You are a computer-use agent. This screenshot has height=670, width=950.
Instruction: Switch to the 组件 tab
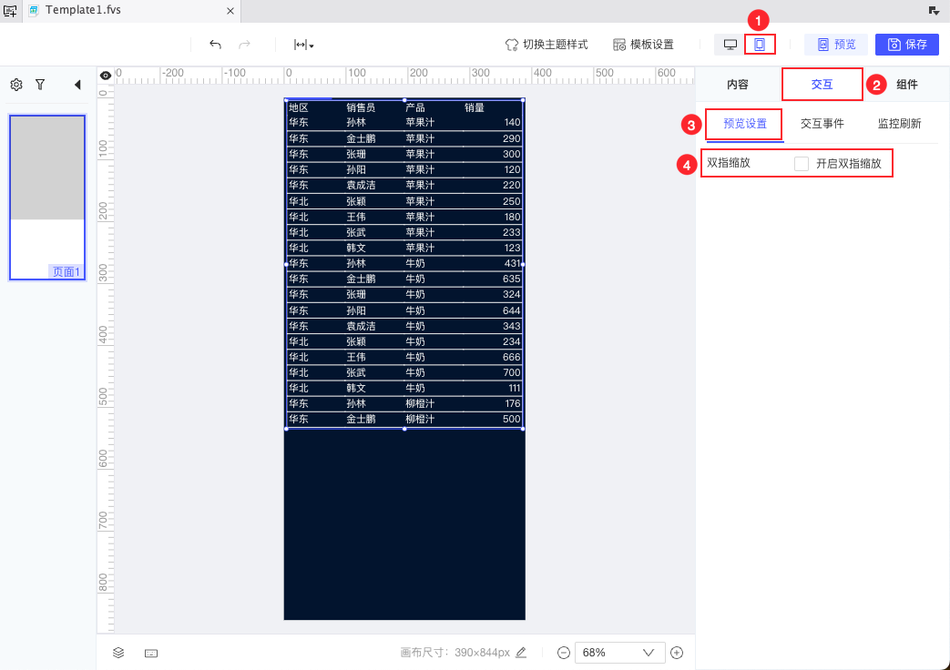(x=907, y=85)
